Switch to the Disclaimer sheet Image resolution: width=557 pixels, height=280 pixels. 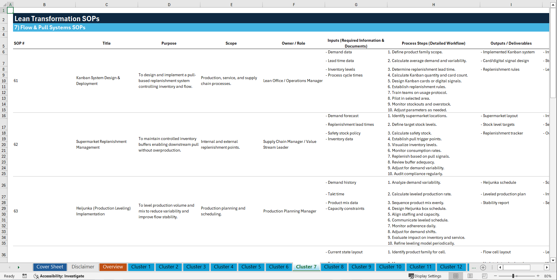pos(83,267)
